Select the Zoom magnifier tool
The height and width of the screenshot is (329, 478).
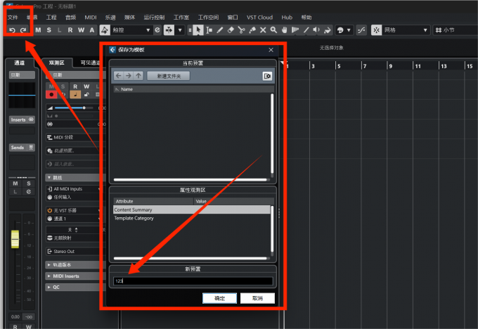(x=273, y=30)
